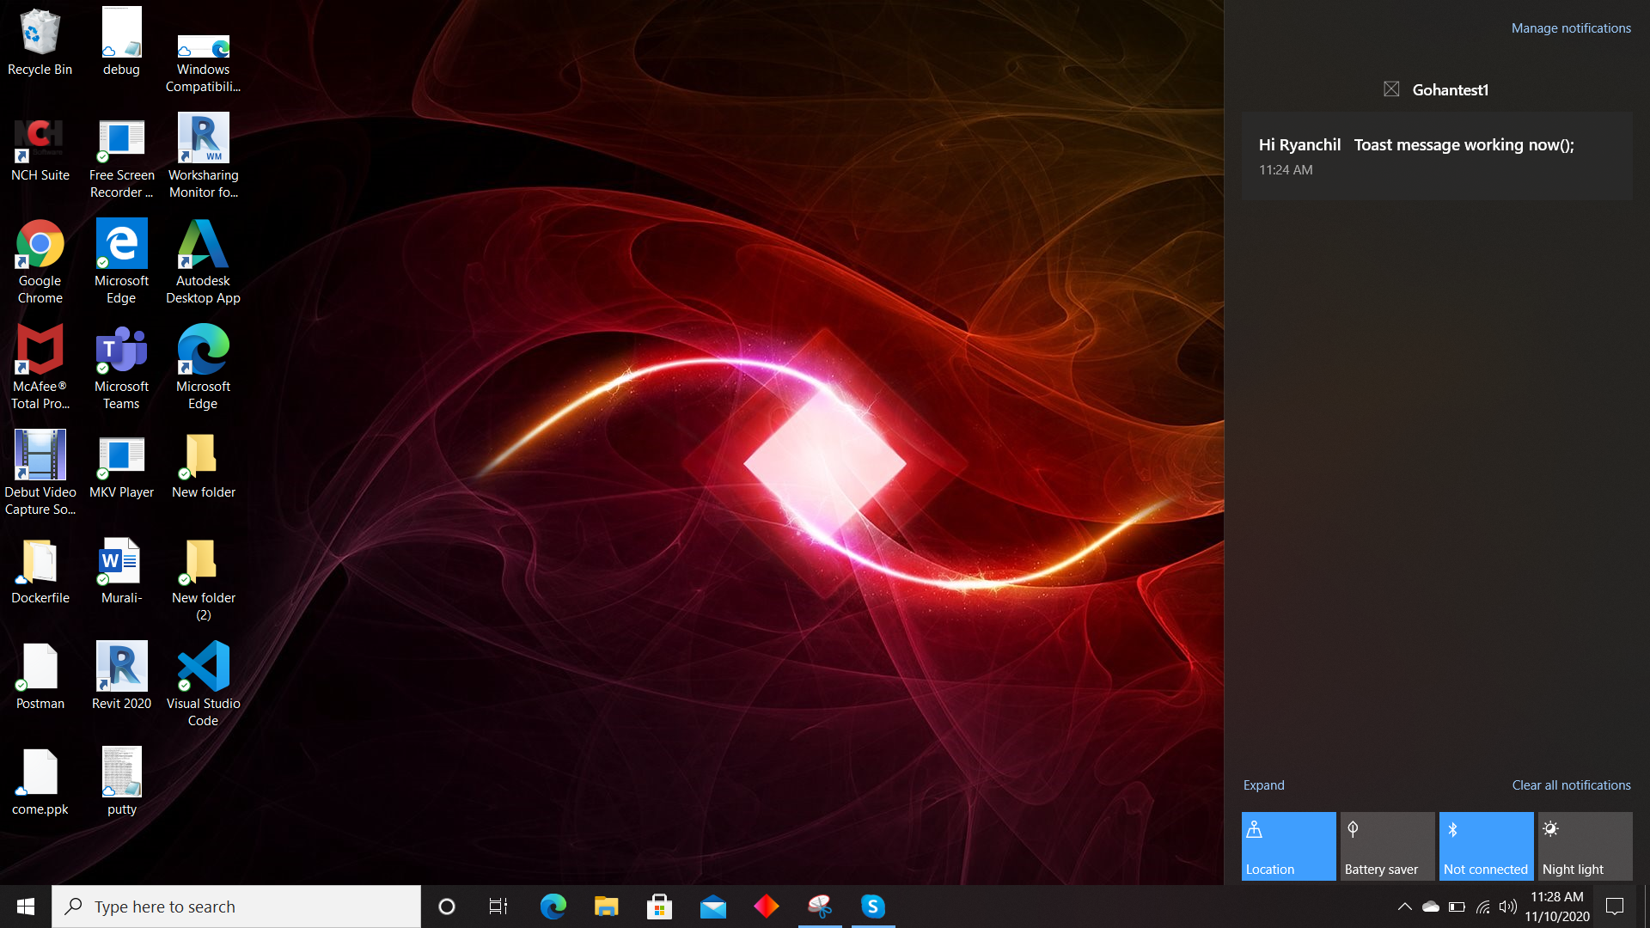Toggle Battery saver quick action
1650x928 pixels.
coord(1387,846)
